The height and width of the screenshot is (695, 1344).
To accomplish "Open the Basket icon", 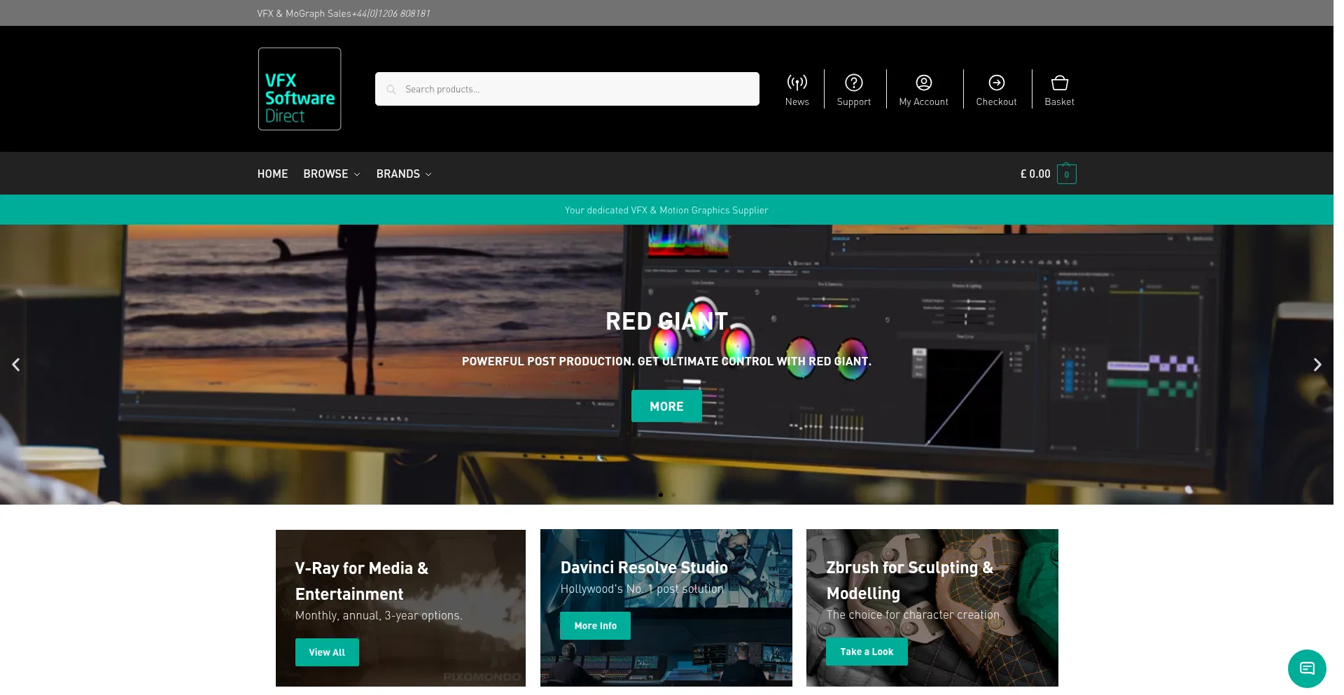I will (1059, 83).
